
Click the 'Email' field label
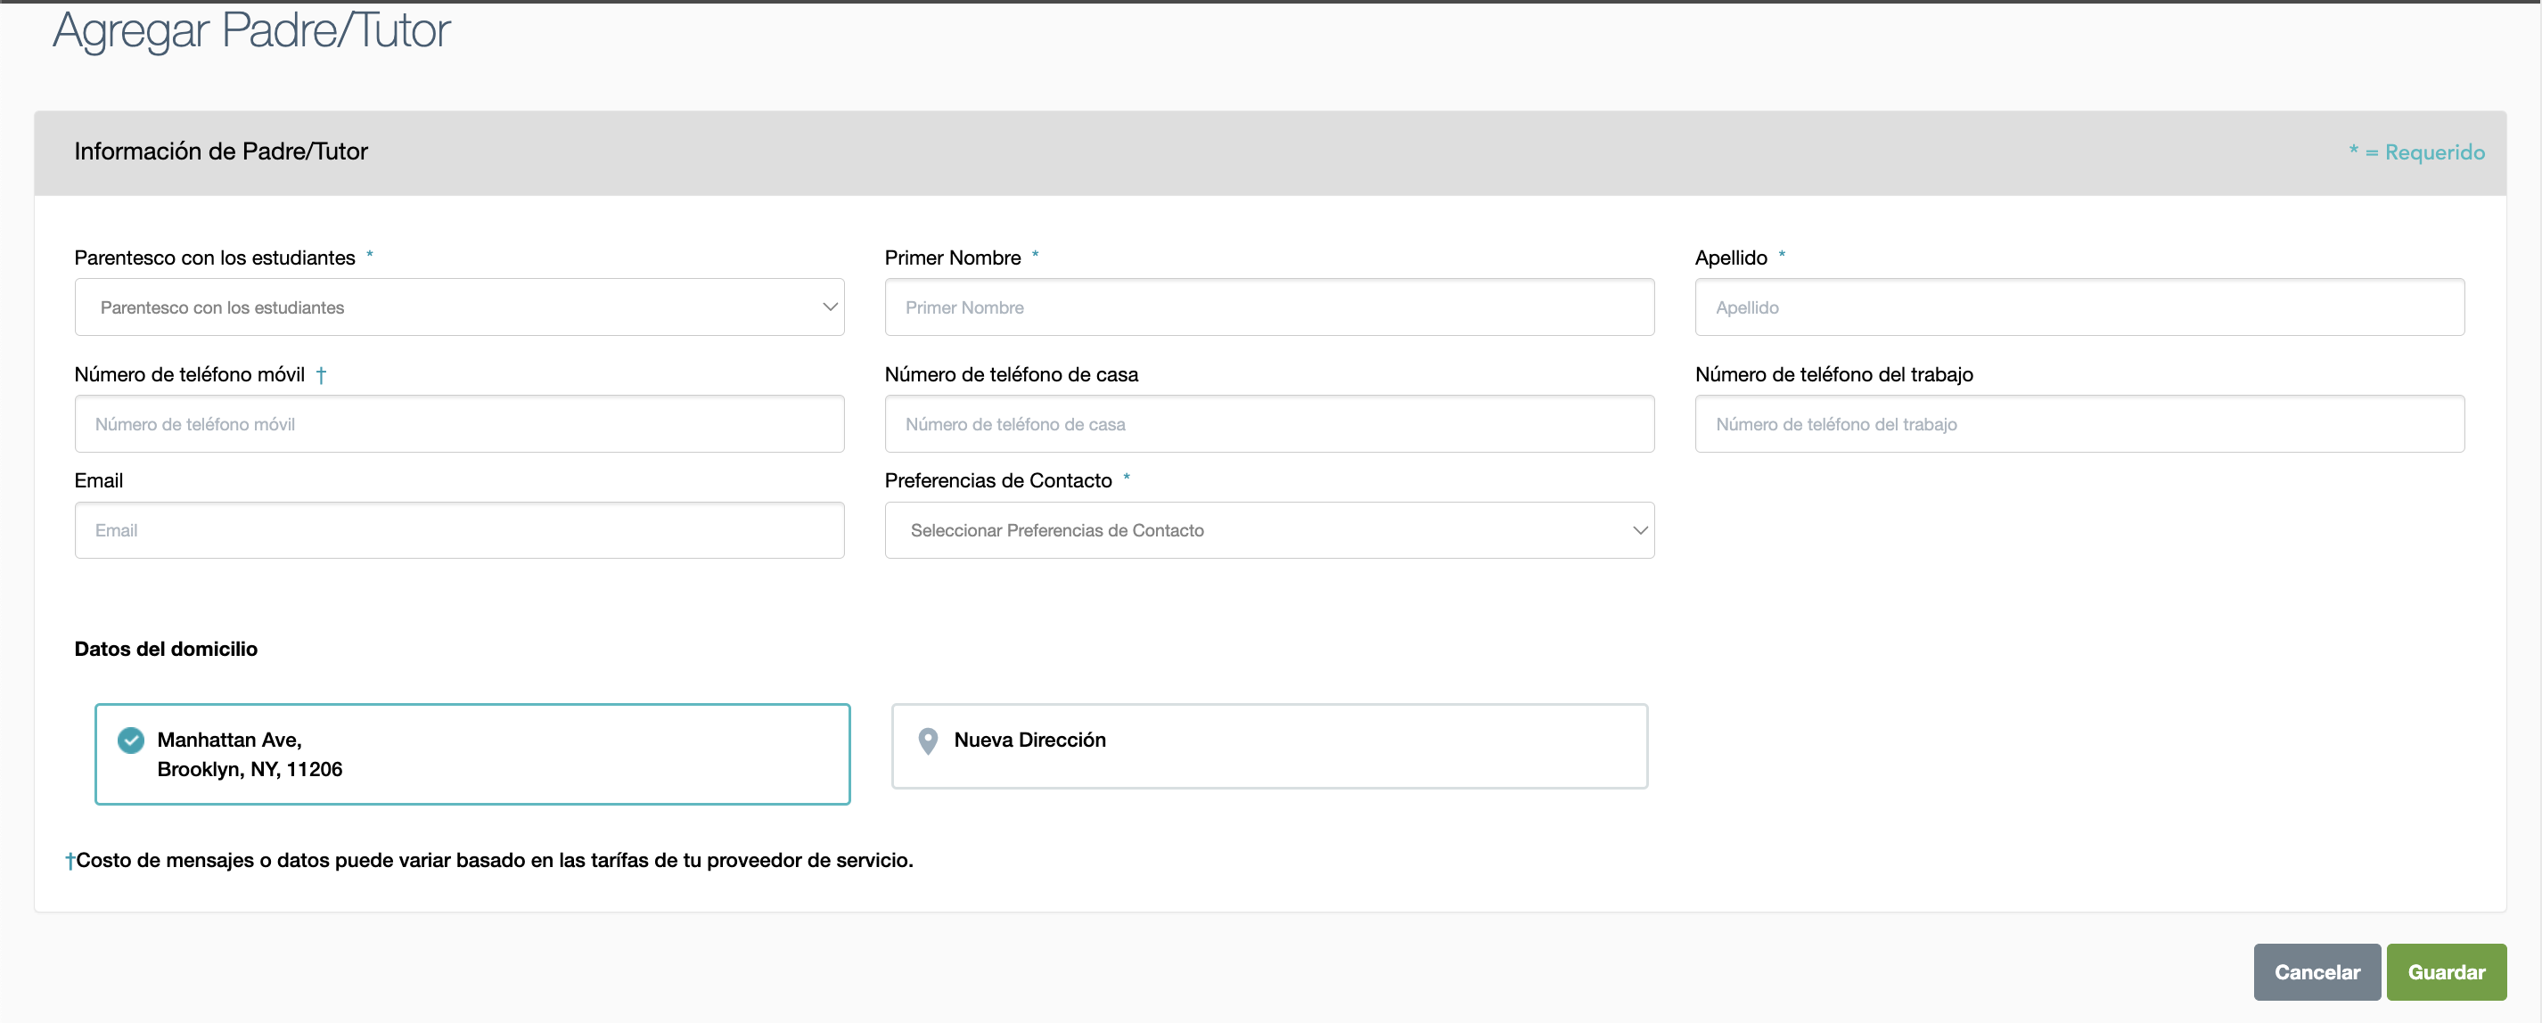click(x=99, y=480)
